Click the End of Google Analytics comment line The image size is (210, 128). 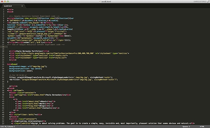pos(36,45)
